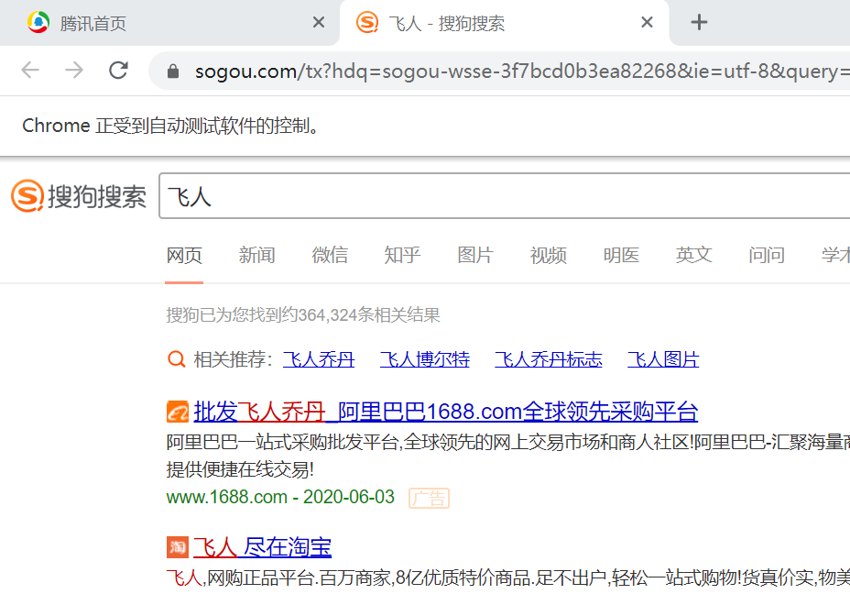
Task: Select the 飞人 - 搜狗搜索 tab
Action: tap(504, 23)
